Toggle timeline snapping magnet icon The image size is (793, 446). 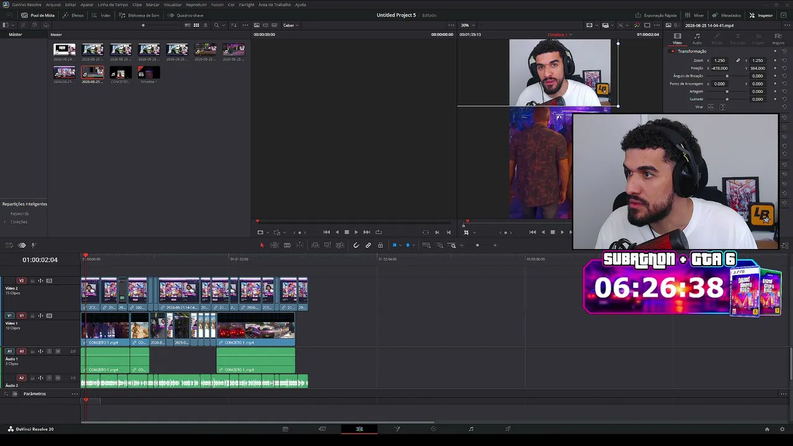pyautogui.click(x=356, y=245)
